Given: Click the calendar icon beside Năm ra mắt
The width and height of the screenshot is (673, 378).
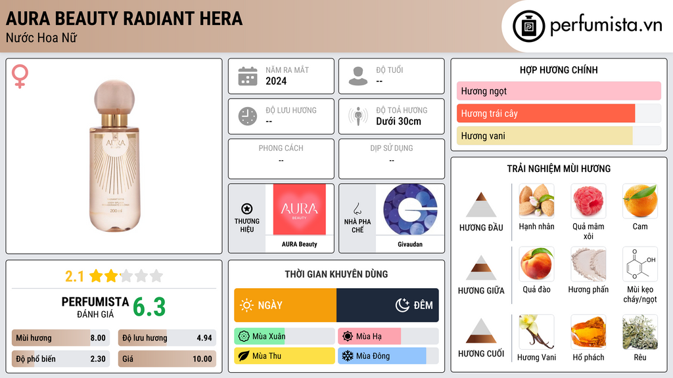Looking at the screenshot, I should click(x=248, y=76).
